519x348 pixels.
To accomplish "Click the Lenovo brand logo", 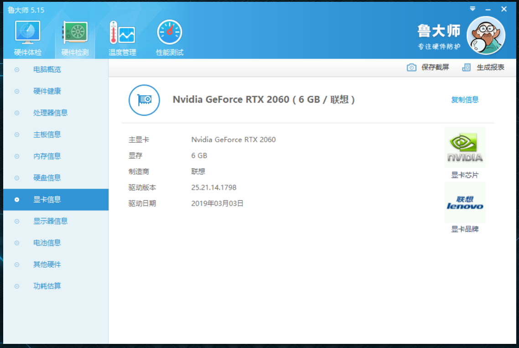I will (465, 203).
